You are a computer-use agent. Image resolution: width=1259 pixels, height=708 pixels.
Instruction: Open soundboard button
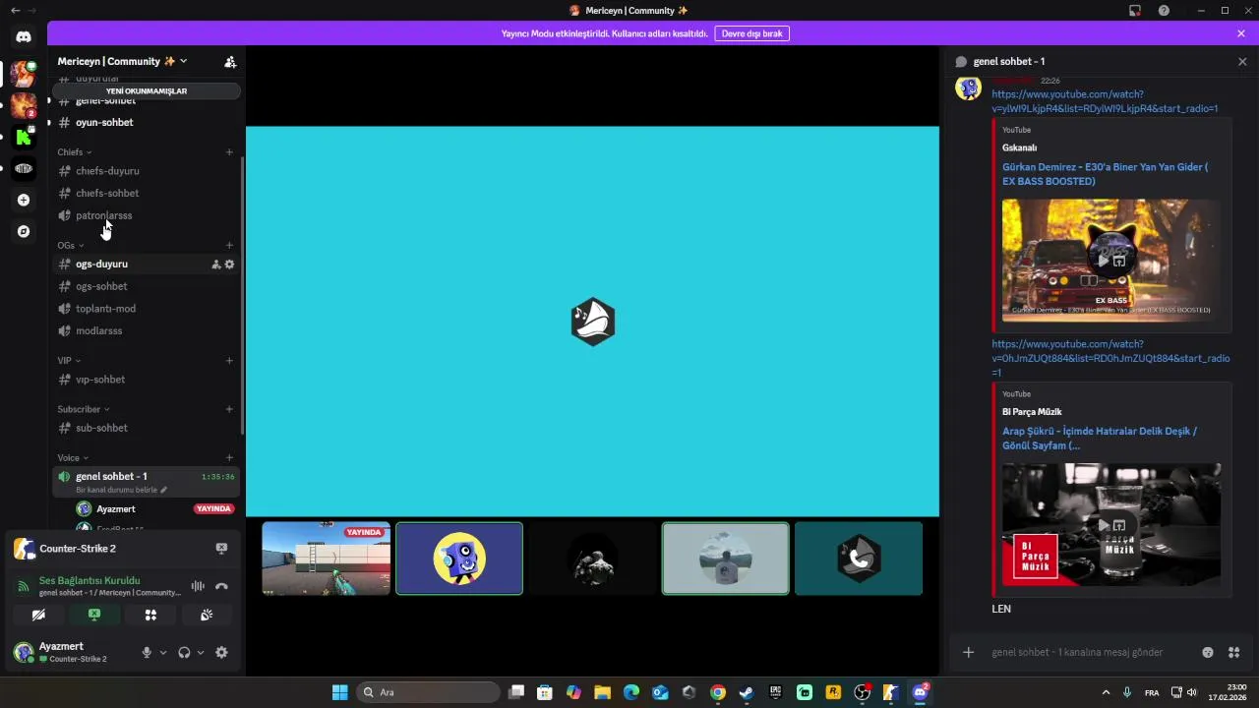[x=207, y=615]
